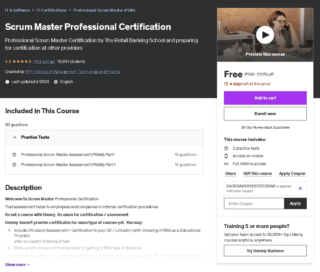The image size is (320, 272).
Task: Click the Part II quiz icon
Action: [x=14, y=165]
